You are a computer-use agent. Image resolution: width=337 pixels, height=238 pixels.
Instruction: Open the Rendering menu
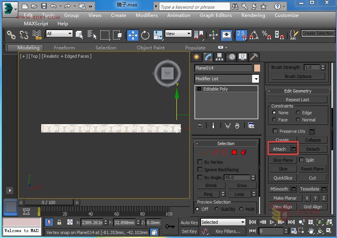coord(253,15)
